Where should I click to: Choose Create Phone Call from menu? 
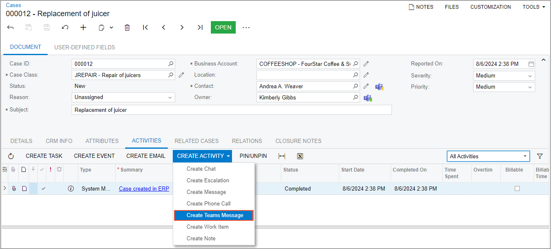[208, 203]
